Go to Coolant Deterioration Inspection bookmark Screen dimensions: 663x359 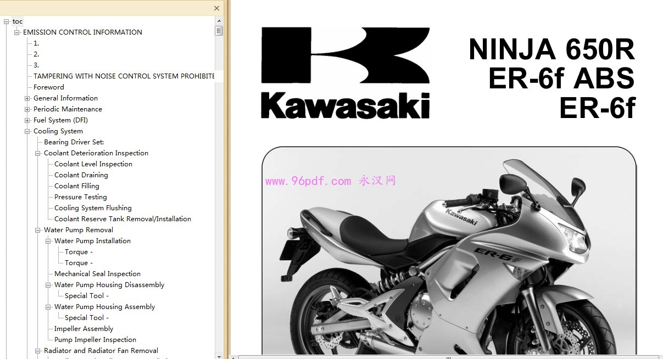[96, 153]
